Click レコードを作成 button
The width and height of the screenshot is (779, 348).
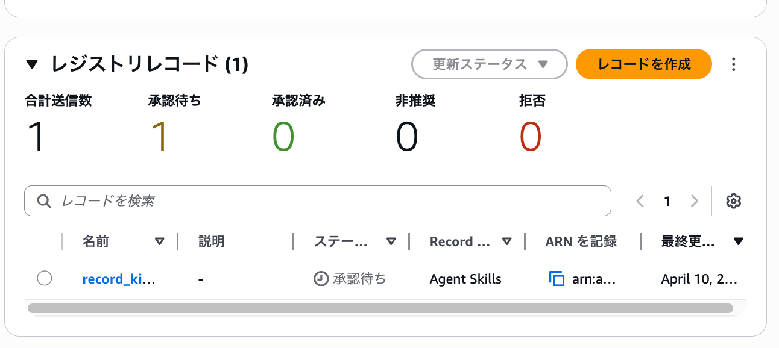point(643,64)
